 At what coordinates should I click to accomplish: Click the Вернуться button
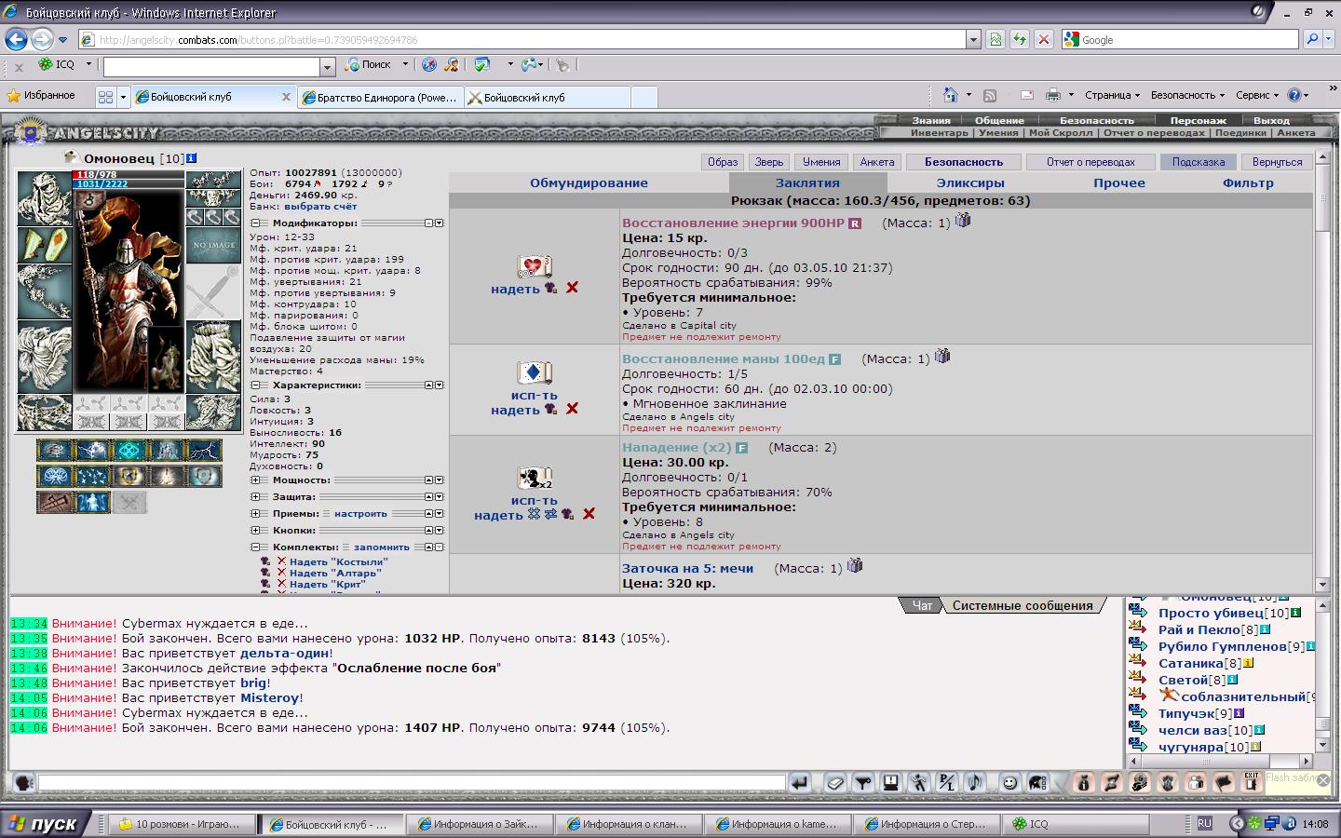(1277, 162)
